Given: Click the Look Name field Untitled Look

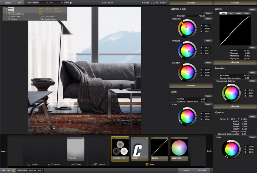Looking at the screenshot, I should click(35, 170).
